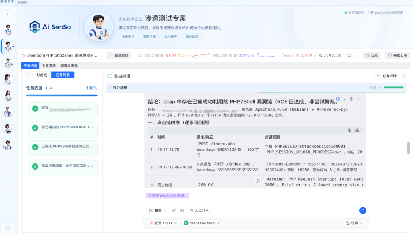Click the check on 已完成 PHP2Shell 链路特征比 task
Viewport: 413px width, 235px height.
click(x=35, y=147)
